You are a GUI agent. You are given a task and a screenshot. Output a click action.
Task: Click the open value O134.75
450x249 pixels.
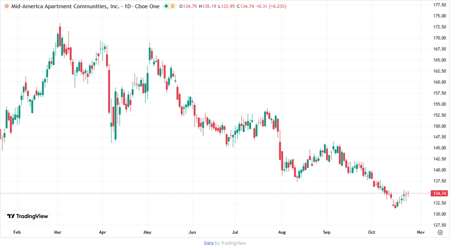click(x=188, y=6)
